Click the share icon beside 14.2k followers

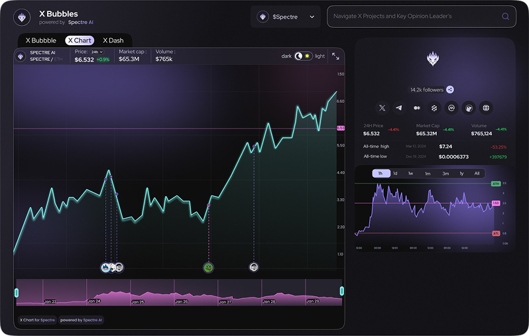point(450,89)
